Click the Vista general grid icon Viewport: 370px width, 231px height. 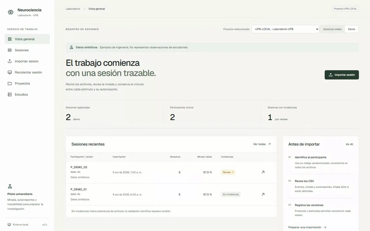click(10, 39)
